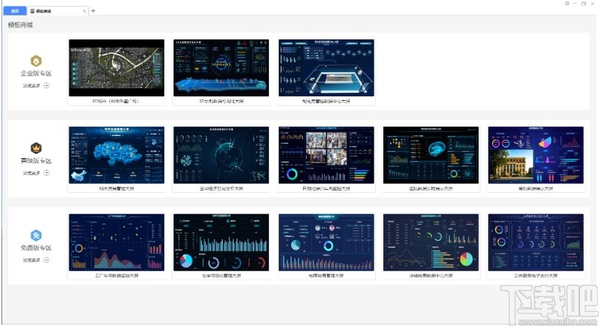Click the 高级版专区 section heading

point(36,160)
